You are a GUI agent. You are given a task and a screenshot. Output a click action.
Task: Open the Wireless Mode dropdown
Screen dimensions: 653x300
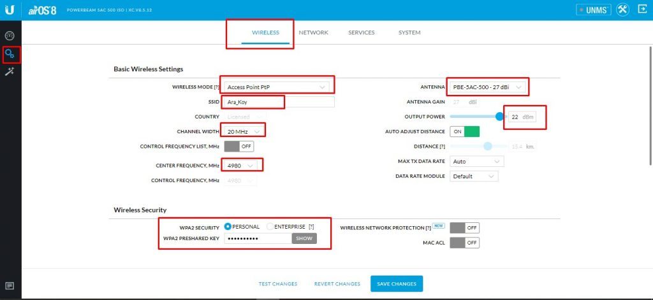277,87
